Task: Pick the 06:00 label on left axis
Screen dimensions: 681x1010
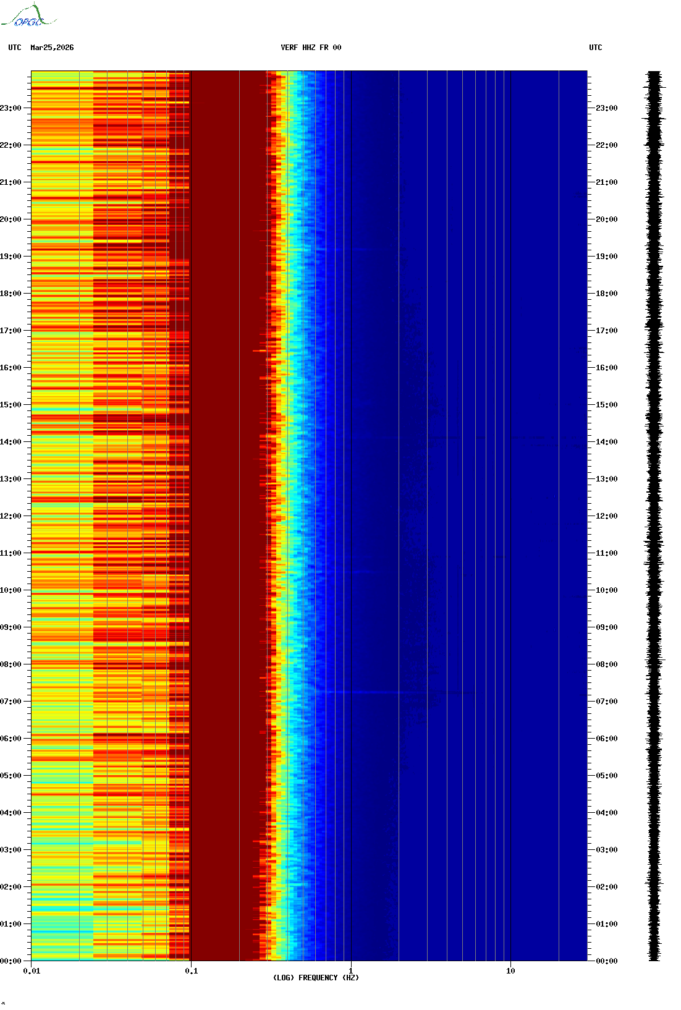Action: (x=11, y=739)
